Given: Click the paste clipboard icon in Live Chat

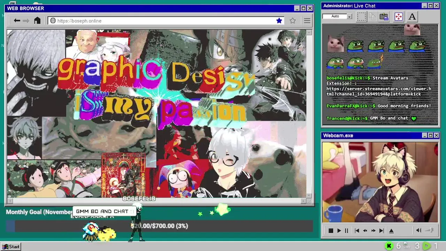Looking at the screenshot, I should (384, 16).
